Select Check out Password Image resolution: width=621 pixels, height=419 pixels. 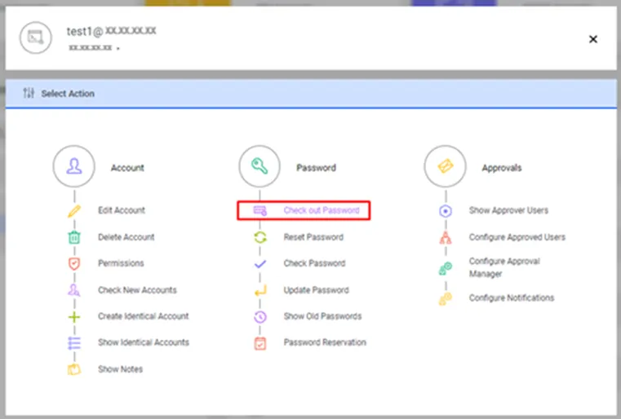tap(322, 210)
